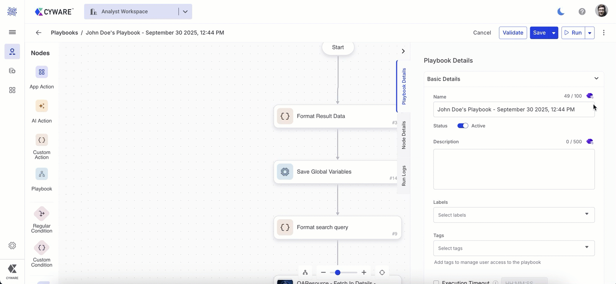Collapse the Basic Details section

[596, 79]
